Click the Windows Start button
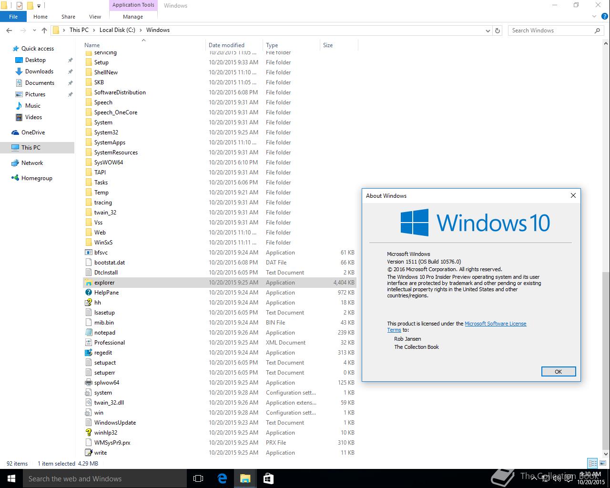 point(11,478)
